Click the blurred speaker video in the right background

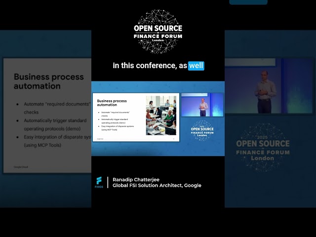[269, 86]
